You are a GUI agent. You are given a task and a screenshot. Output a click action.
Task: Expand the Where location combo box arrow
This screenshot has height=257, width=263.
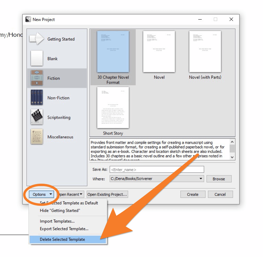pyautogui.click(x=201, y=179)
